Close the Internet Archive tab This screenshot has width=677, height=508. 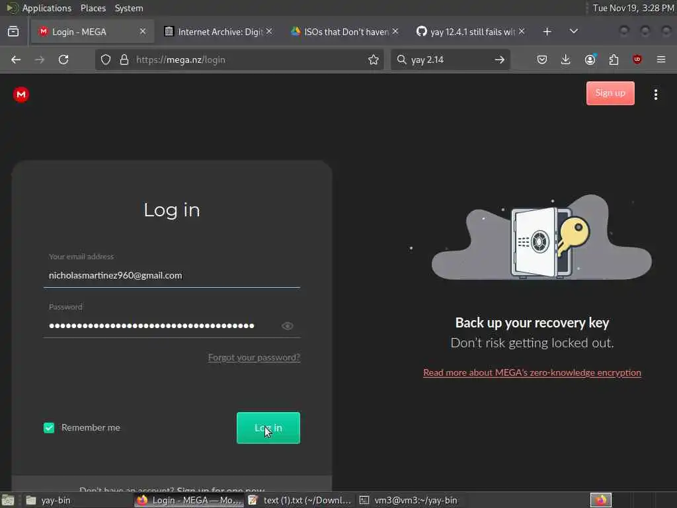(x=269, y=32)
